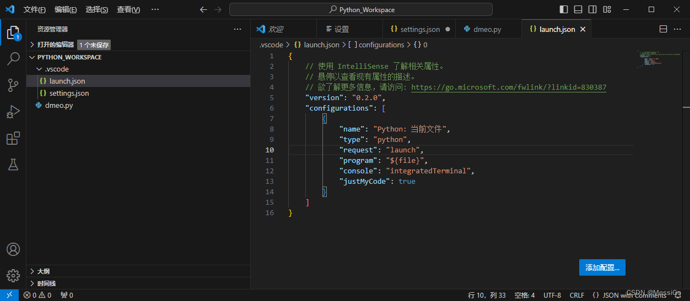Click the Add Configuration button
This screenshot has width=690, height=301.
602,267
